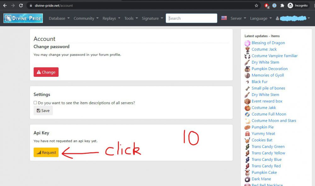Open red extension icon with badge

[267, 6]
